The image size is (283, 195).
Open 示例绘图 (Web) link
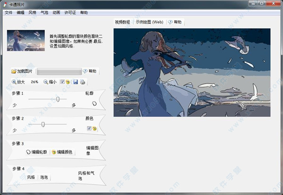pos(150,22)
